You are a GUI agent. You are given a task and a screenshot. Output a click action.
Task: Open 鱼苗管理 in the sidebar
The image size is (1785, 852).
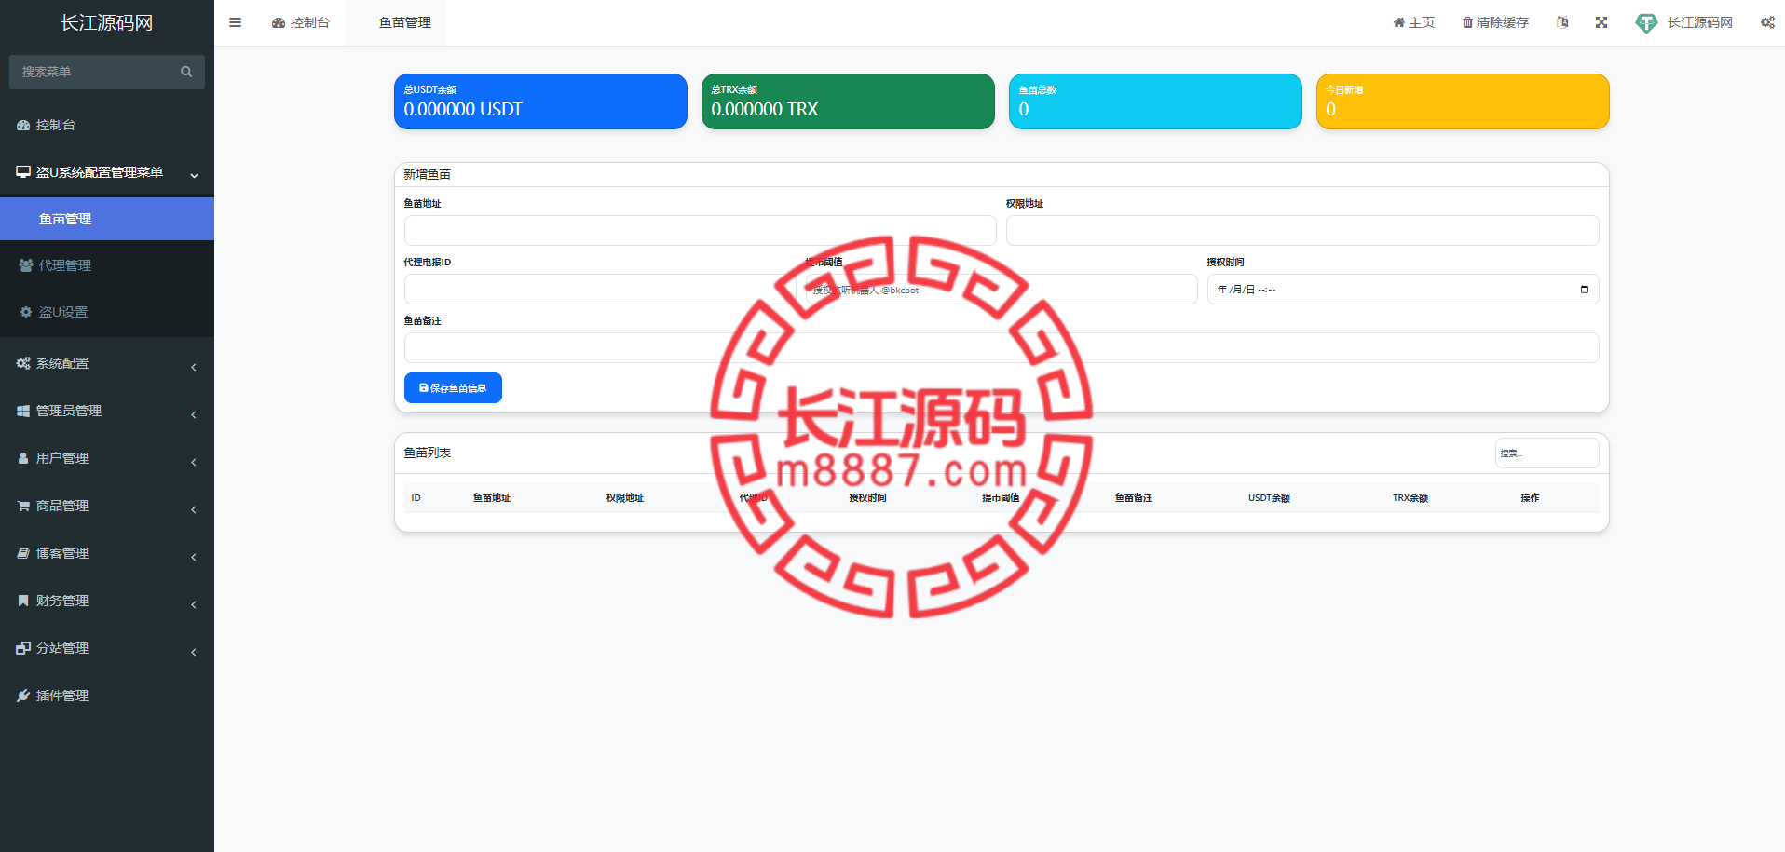107,219
